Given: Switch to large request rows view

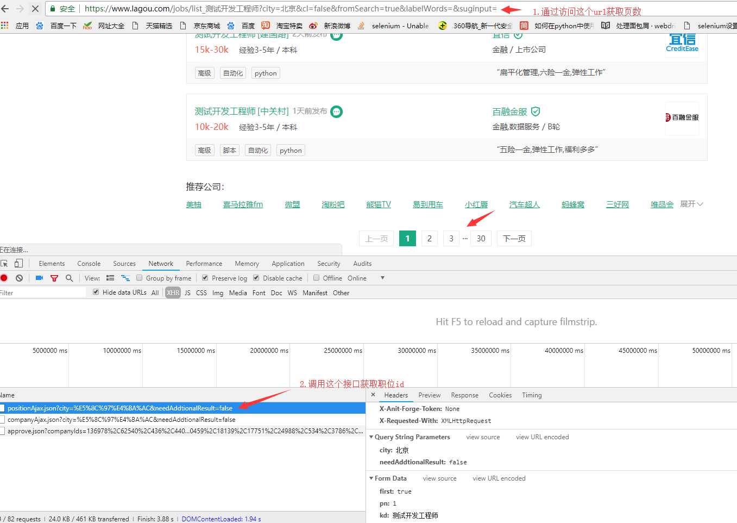Looking at the screenshot, I should point(110,278).
